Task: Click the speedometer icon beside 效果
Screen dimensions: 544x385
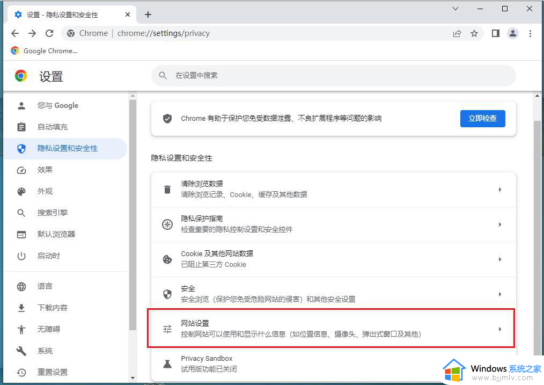Action: (x=21, y=170)
